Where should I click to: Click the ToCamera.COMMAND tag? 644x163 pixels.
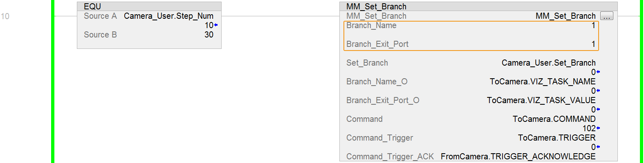click(554, 119)
